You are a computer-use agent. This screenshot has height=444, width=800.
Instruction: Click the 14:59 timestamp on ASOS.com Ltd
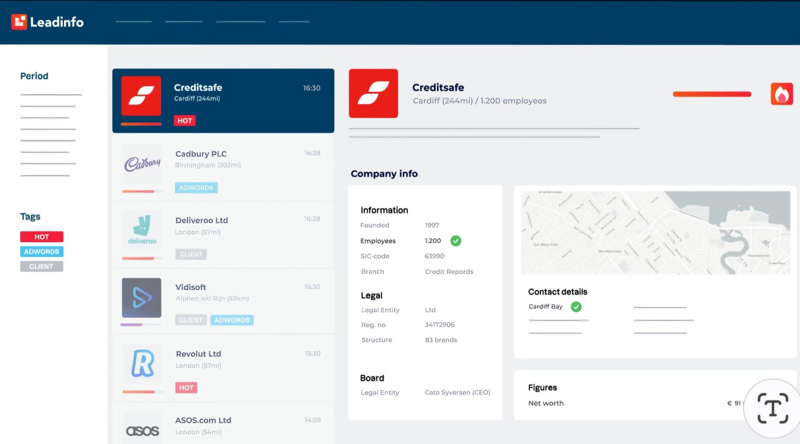point(312,420)
